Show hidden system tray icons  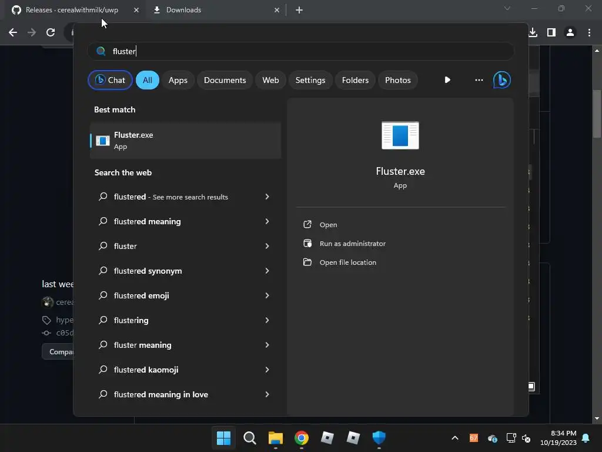click(455, 438)
